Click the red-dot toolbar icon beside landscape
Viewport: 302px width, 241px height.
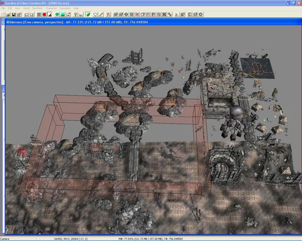tap(68, 15)
